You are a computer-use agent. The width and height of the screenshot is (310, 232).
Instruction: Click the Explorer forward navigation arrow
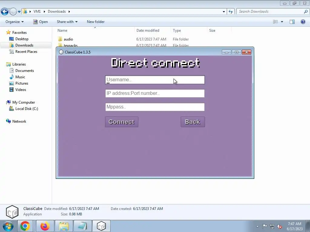(13, 12)
